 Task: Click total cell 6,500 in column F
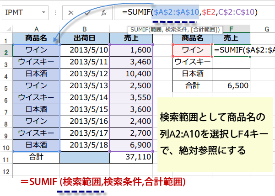point(231,86)
